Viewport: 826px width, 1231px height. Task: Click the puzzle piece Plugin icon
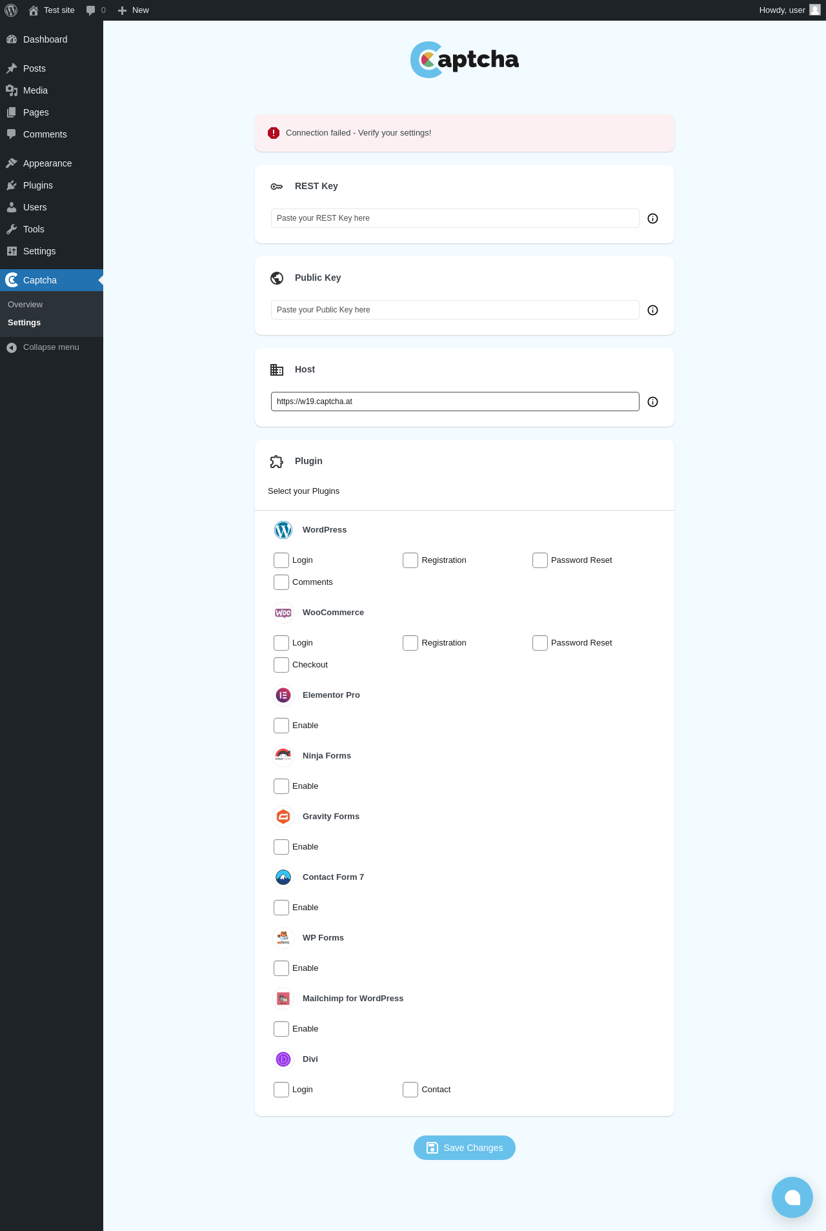[x=277, y=462]
